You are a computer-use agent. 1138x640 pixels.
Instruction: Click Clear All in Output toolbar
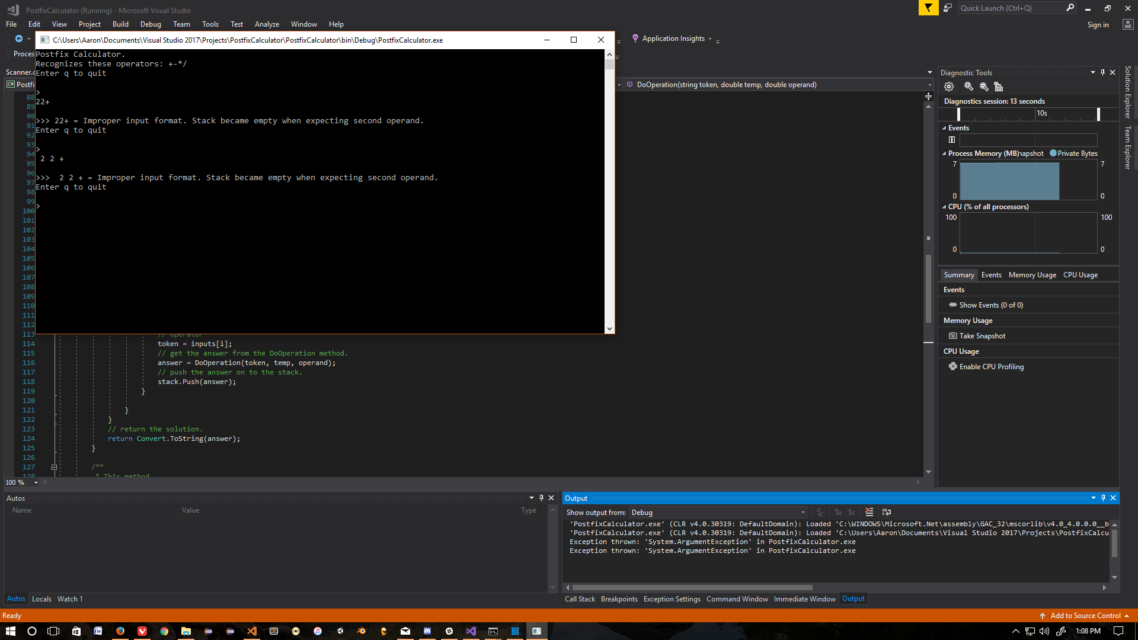tap(869, 512)
